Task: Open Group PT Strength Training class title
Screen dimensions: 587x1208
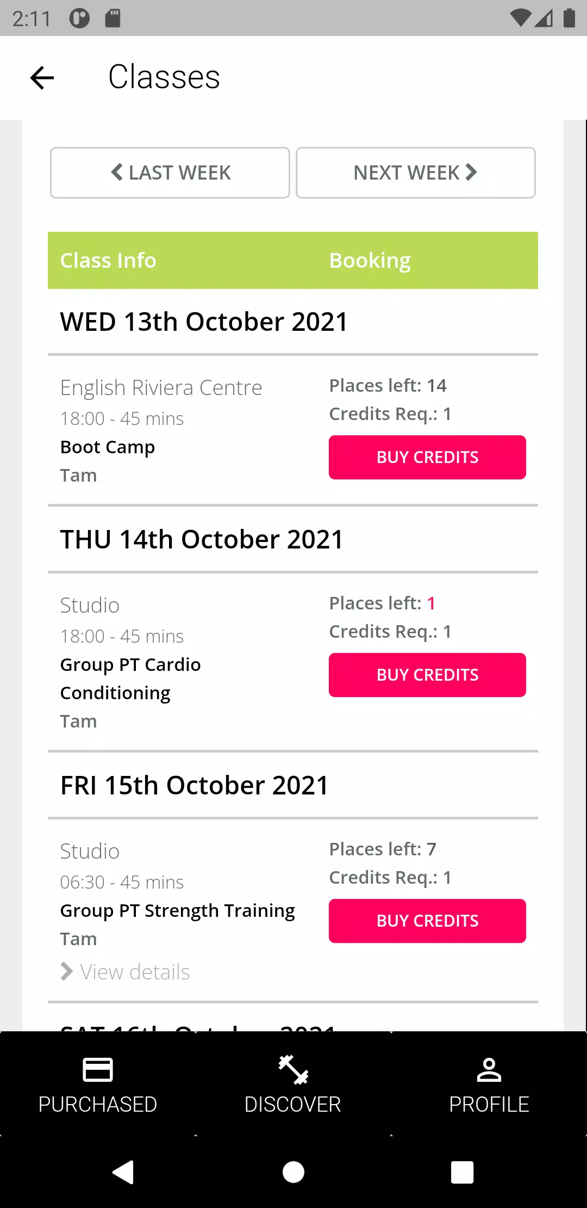Action: coord(178,911)
